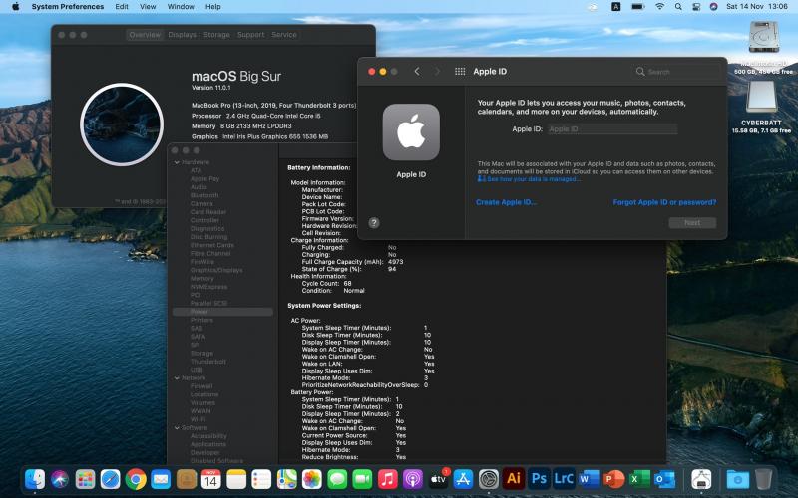This screenshot has height=498, width=798.
Task: Switch to Displays tab in About This Mac
Action: point(182,35)
